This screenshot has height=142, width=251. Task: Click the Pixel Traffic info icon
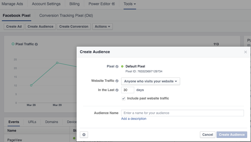(36, 44)
